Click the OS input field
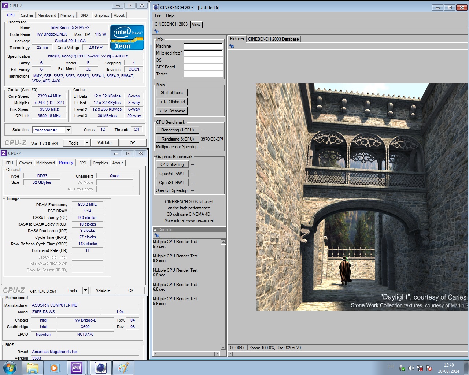The width and height of the screenshot is (469, 375). [x=203, y=60]
